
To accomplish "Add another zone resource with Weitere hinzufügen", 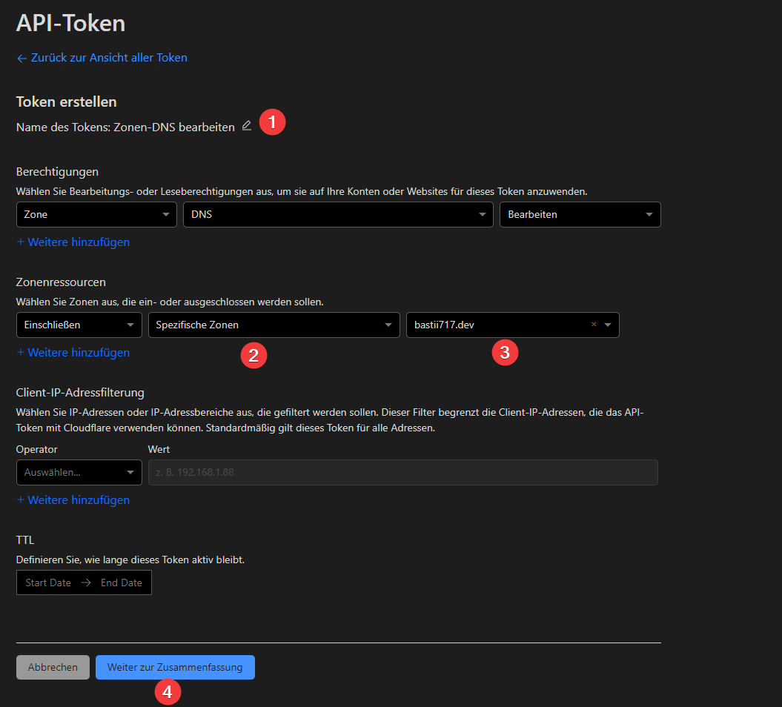I will (73, 353).
